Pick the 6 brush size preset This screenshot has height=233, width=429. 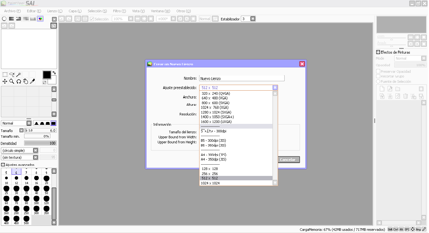click(x=16, y=171)
